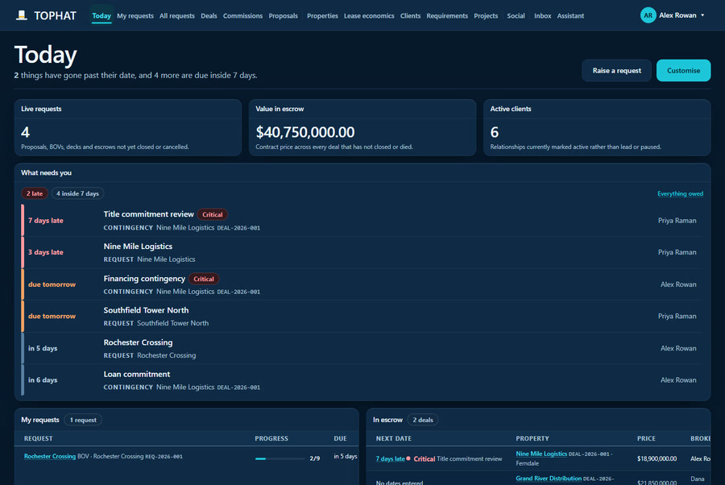This screenshot has height=485, width=725.
Task: Click the $40,750,000.00 escrow value
Action: coord(305,132)
